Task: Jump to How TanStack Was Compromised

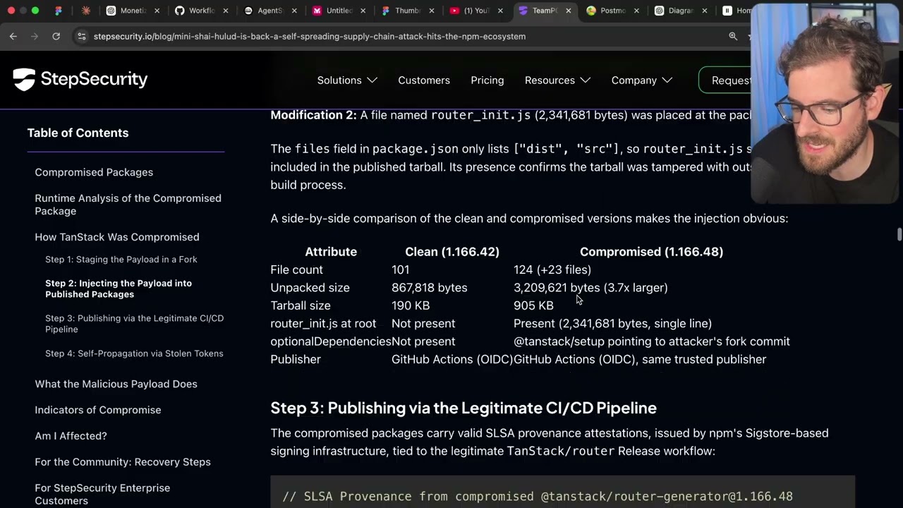Action: pos(117,237)
